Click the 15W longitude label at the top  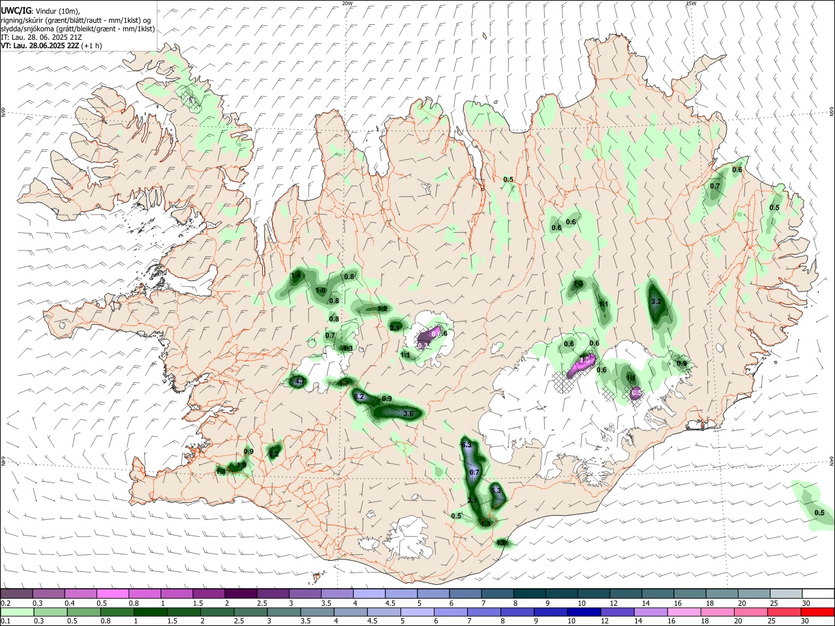(691, 3)
